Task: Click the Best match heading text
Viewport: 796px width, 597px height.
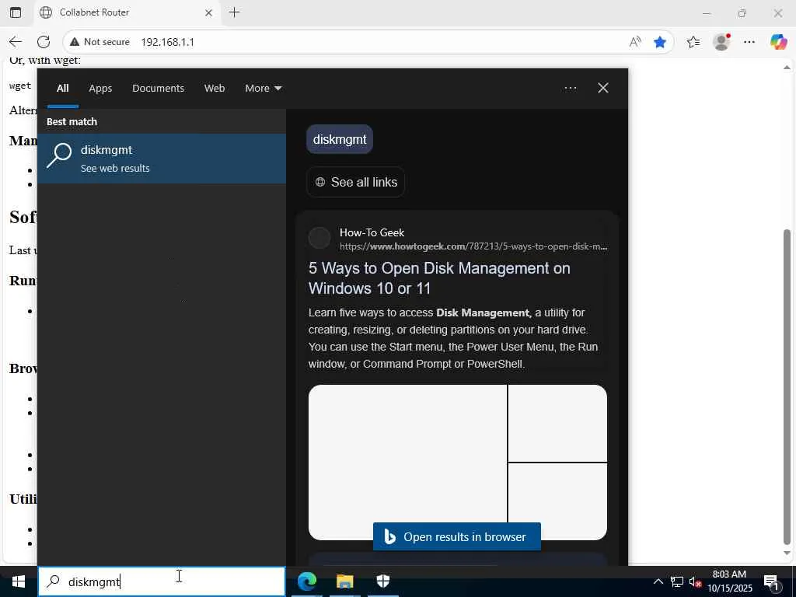Action: coord(72,122)
